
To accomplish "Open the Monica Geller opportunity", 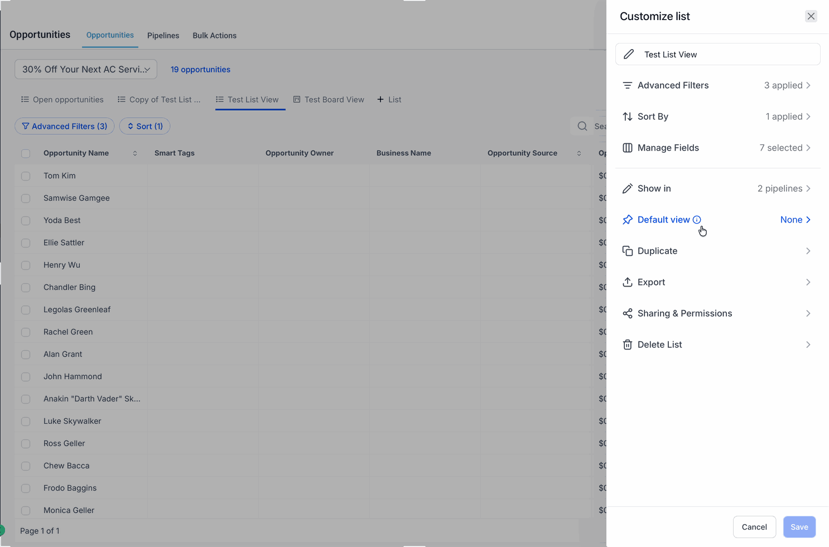I will pyautogui.click(x=69, y=510).
